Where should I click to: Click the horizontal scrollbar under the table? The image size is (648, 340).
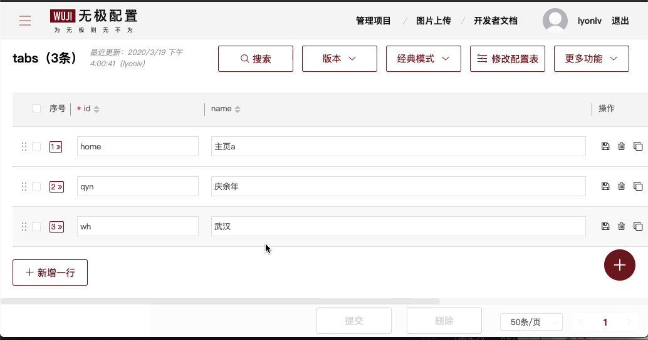coord(219,301)
